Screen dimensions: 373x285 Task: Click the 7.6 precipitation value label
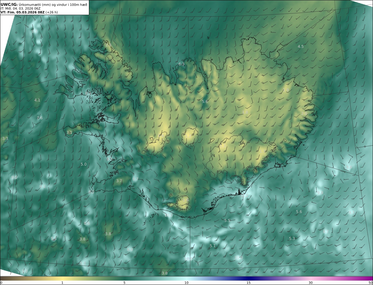40,118
